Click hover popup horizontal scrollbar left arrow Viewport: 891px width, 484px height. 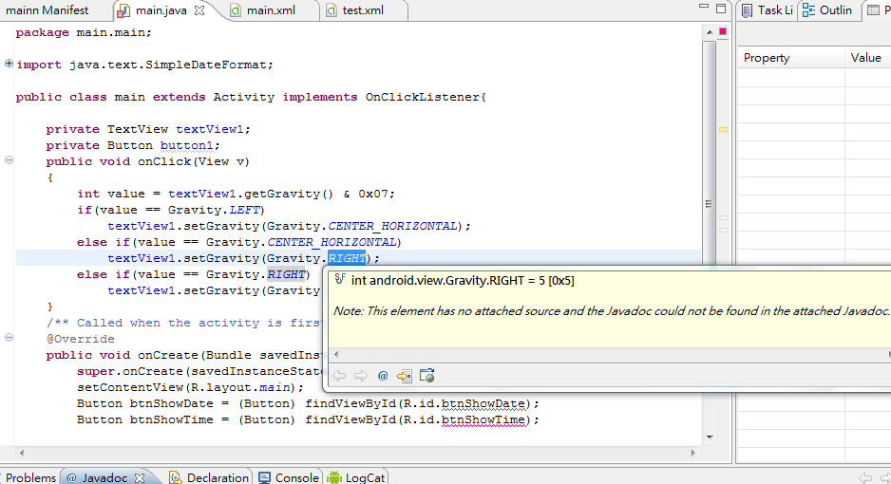click(x=336, y=354)
